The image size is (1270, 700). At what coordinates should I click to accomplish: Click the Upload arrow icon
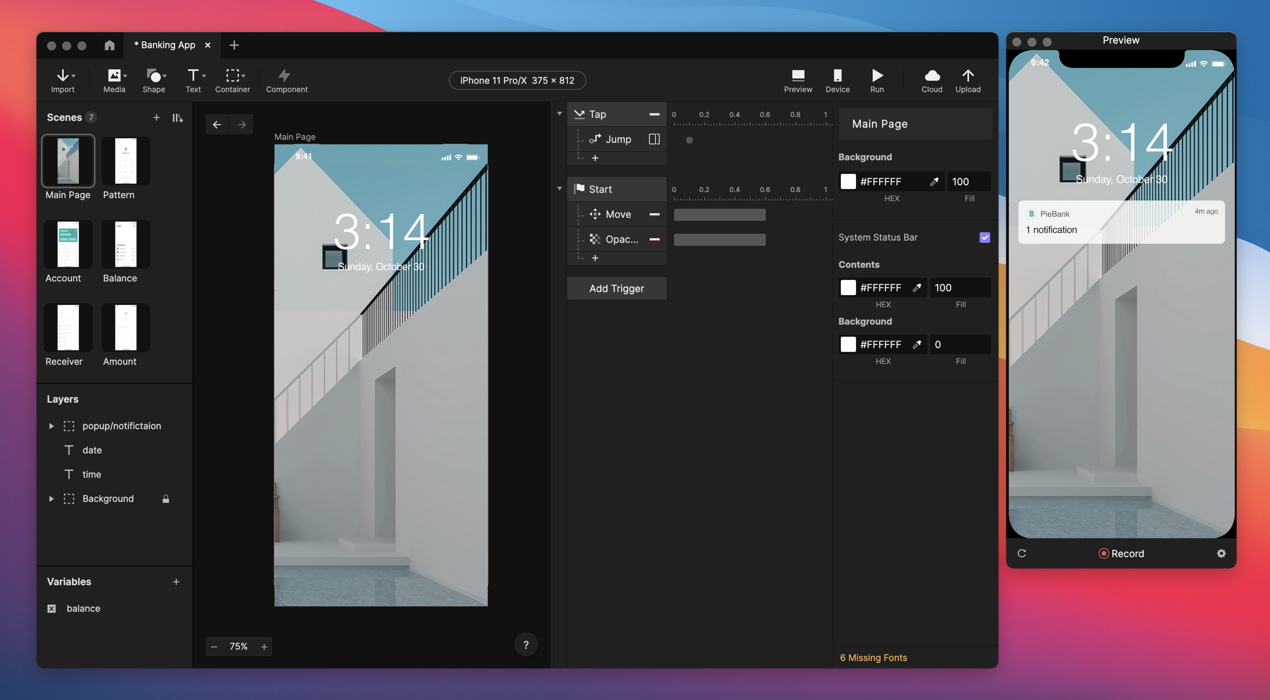click(967, 76)
